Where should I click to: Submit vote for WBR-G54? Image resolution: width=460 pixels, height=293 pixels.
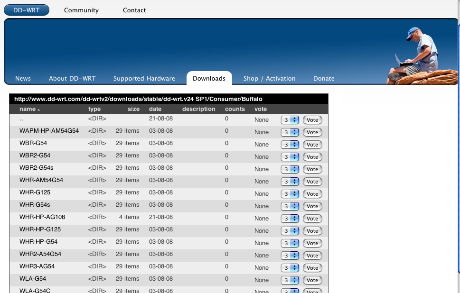click(312, 145)
